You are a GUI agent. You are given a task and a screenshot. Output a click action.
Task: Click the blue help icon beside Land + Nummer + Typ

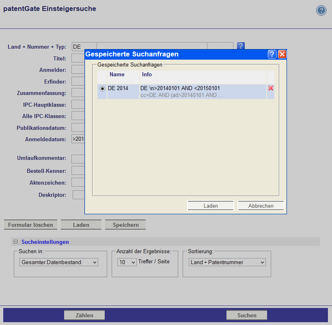coord(241,46)
